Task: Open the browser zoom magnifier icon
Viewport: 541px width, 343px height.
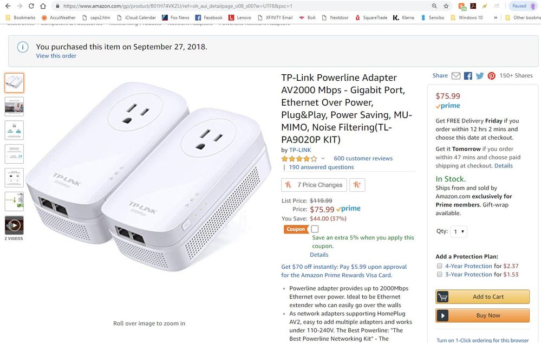Action: [434, 6]
